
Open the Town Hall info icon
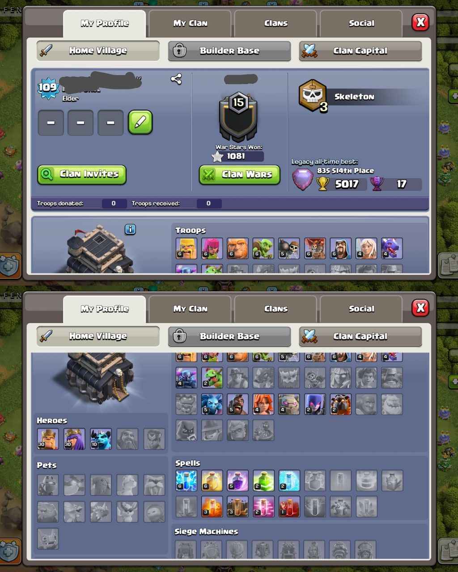tap(130, 229)
